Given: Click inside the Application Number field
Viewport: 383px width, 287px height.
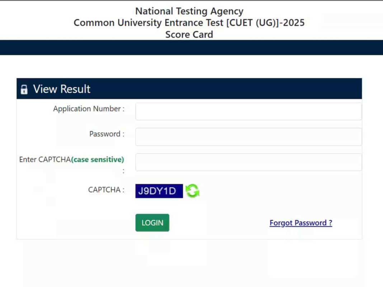Looking at the screenshot, I should click(x=248, y=111).
